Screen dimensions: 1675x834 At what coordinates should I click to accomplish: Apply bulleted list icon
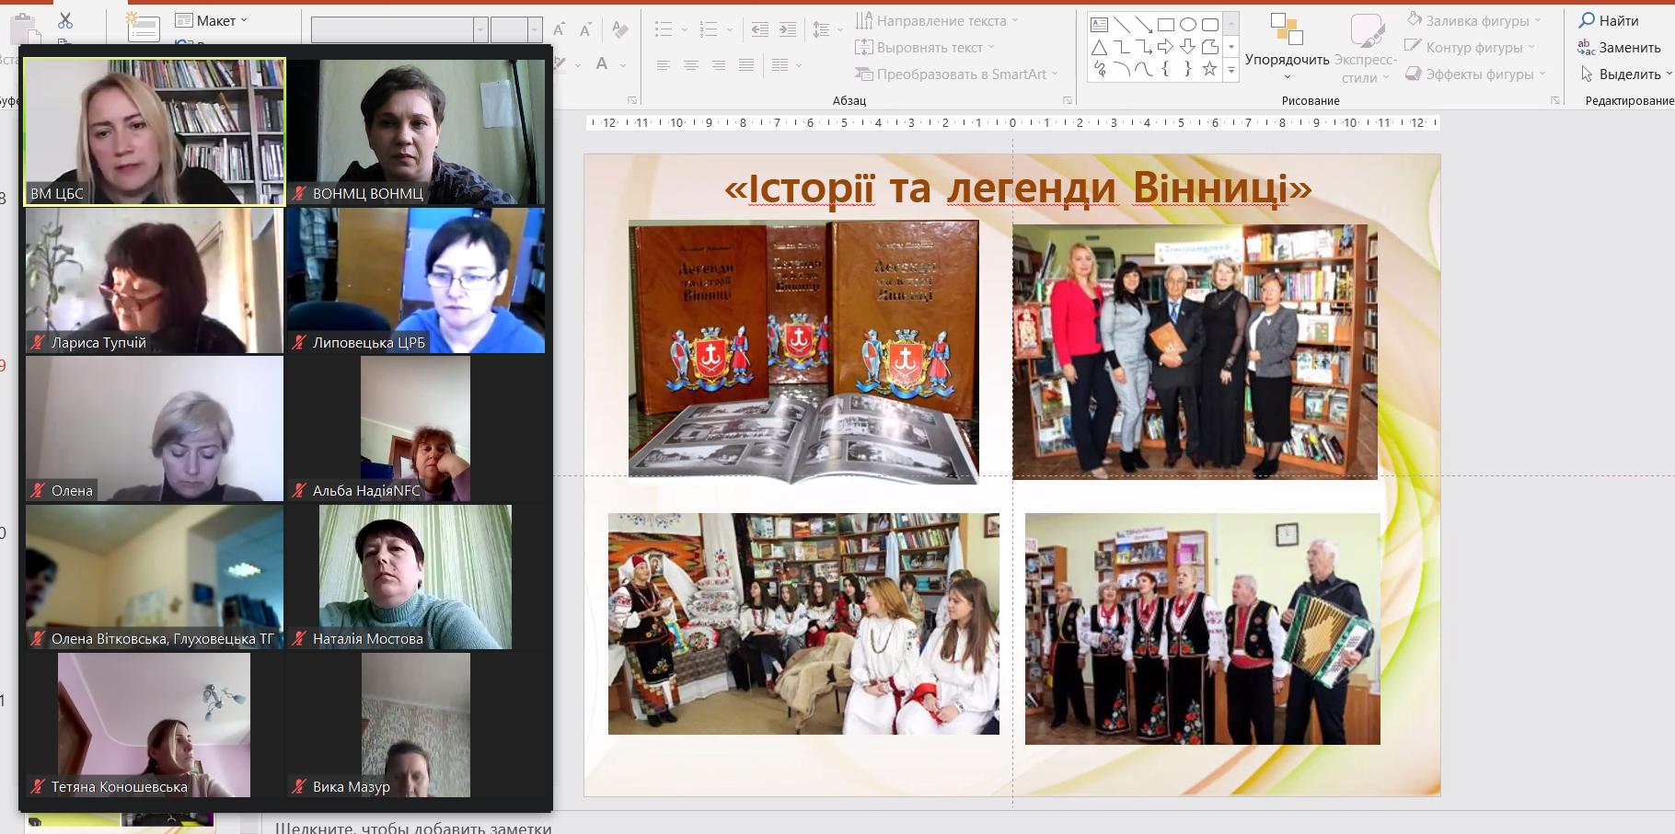[664, 29]
